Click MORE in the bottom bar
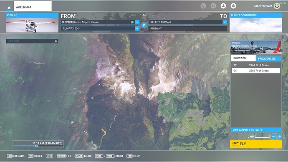Viewport: 288px width, 162px height. click(x=83, y=156)
